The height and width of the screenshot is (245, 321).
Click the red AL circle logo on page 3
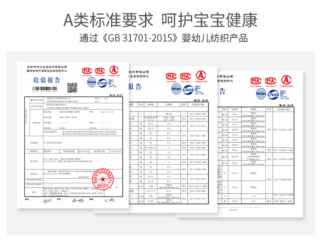click(286, 80)
